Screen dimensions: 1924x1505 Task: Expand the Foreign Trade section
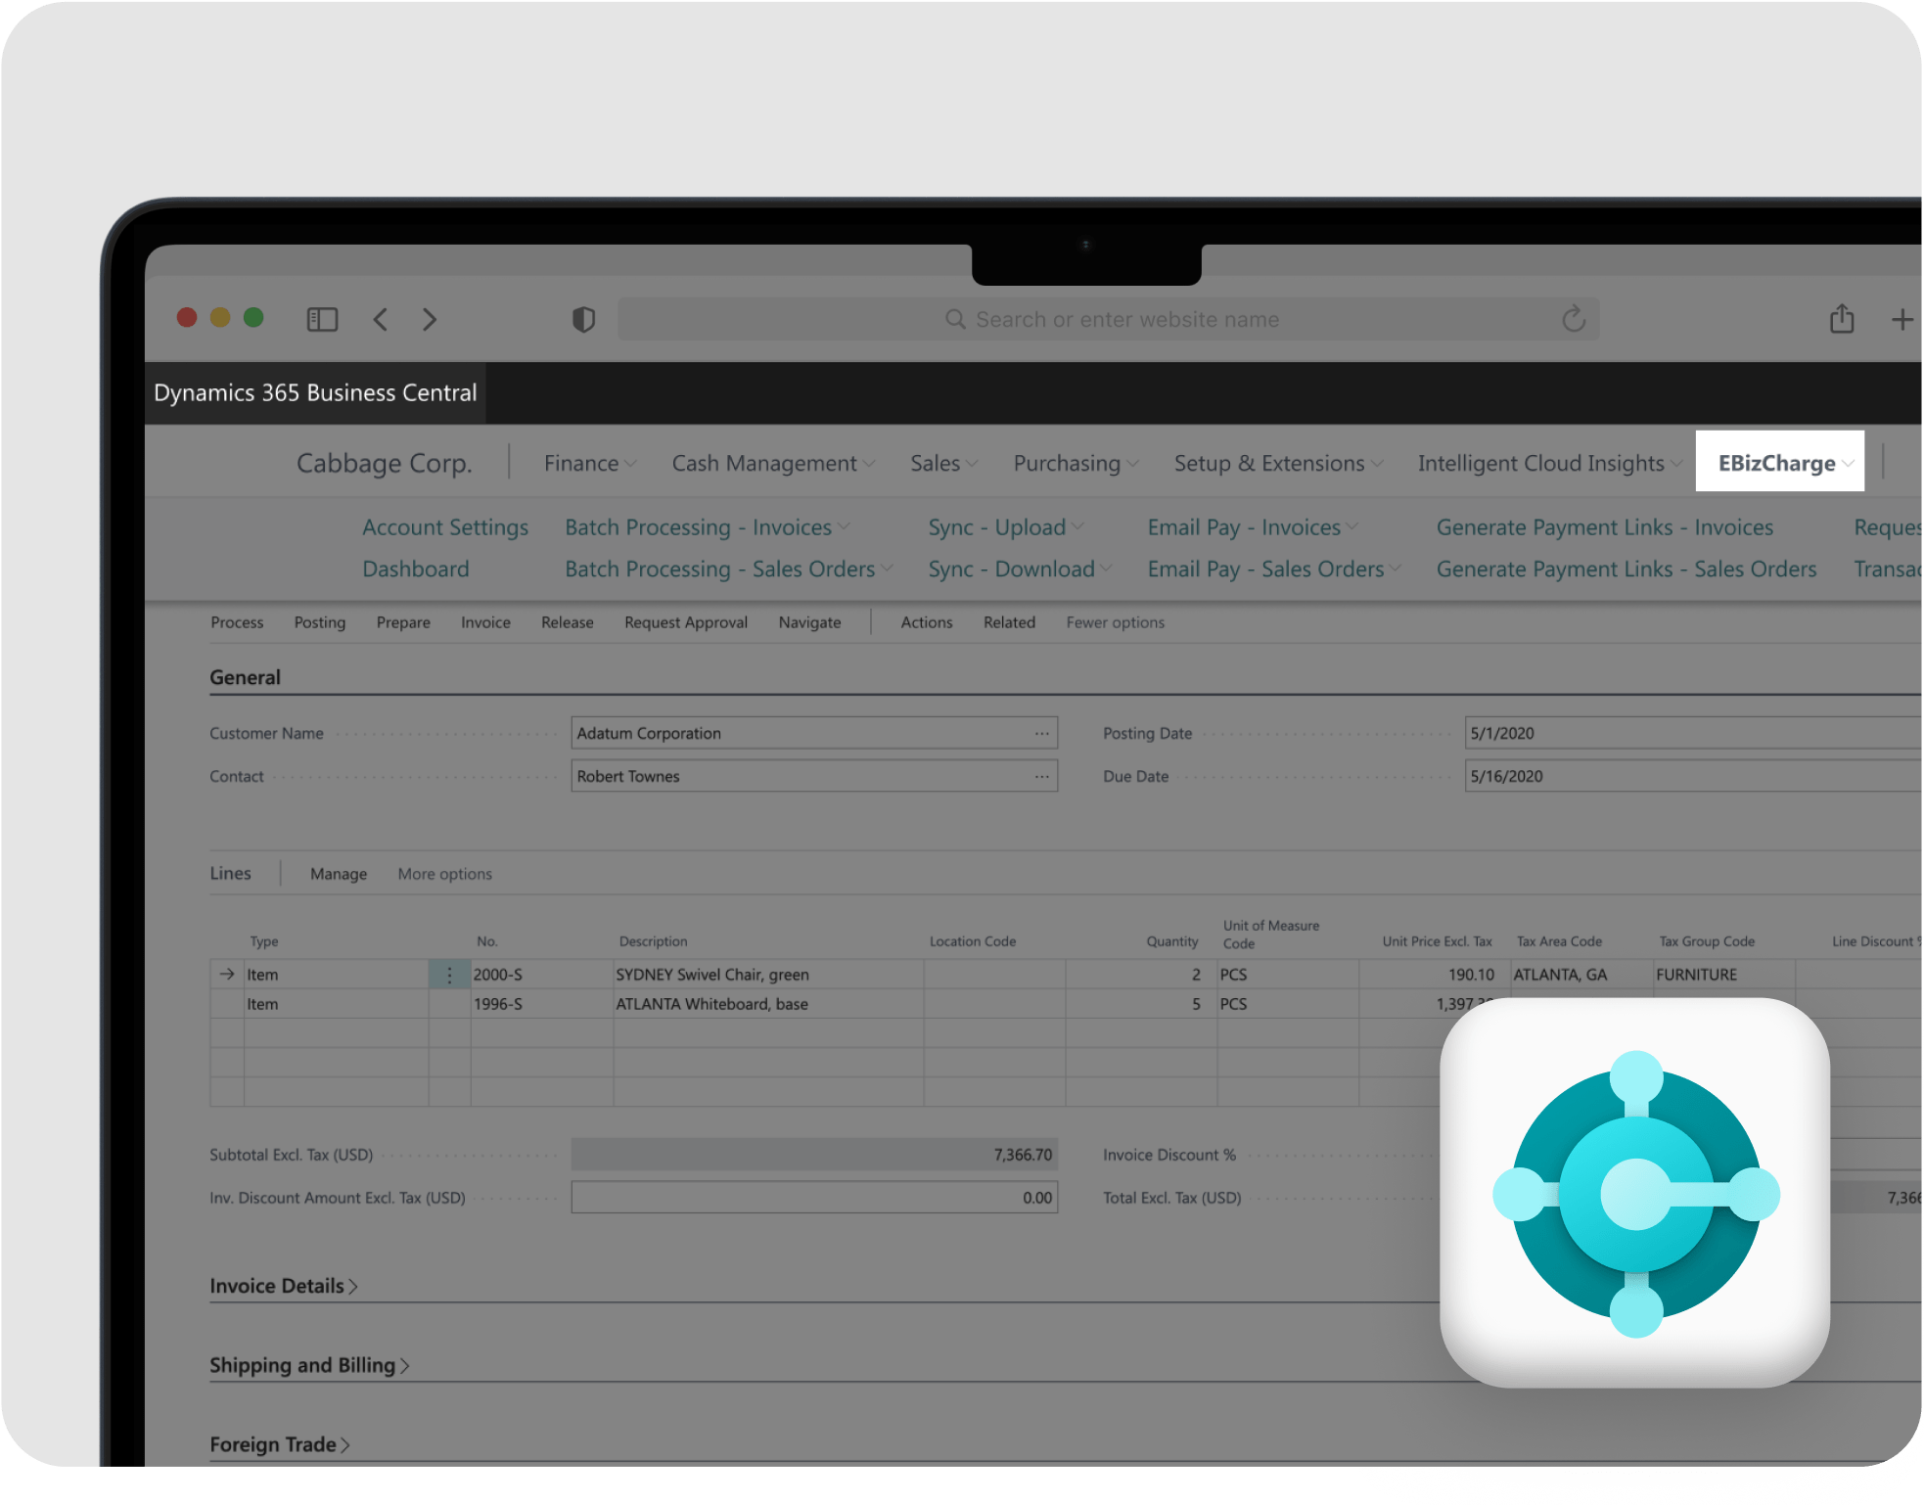point(280,1444)
